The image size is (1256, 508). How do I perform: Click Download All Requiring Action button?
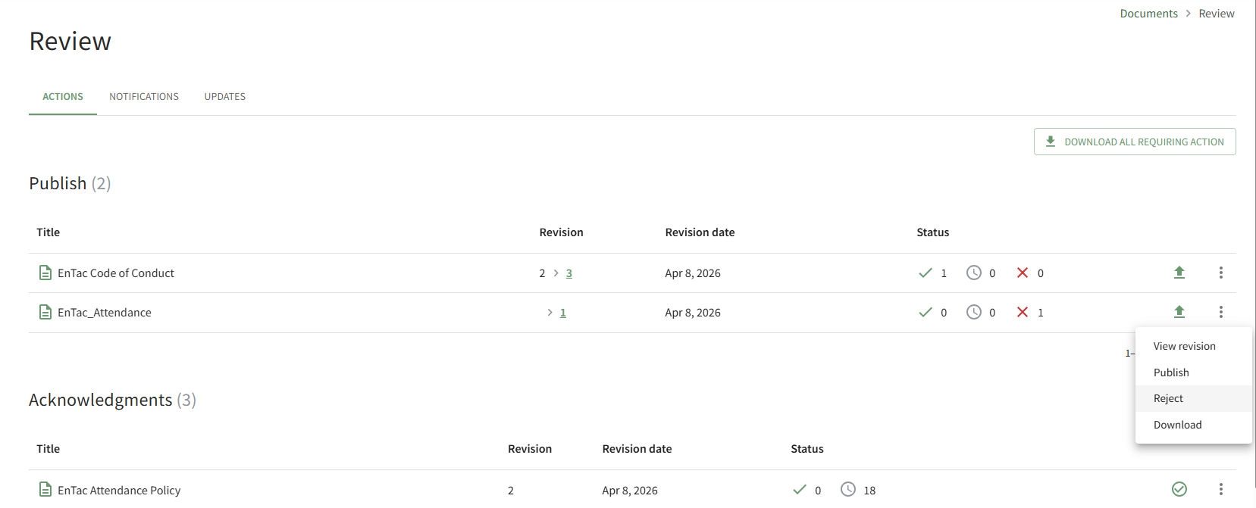1135,142
